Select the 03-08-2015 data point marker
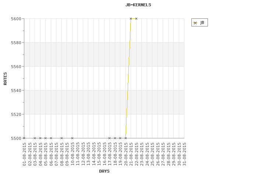276x184 pixels. point(35,138)
